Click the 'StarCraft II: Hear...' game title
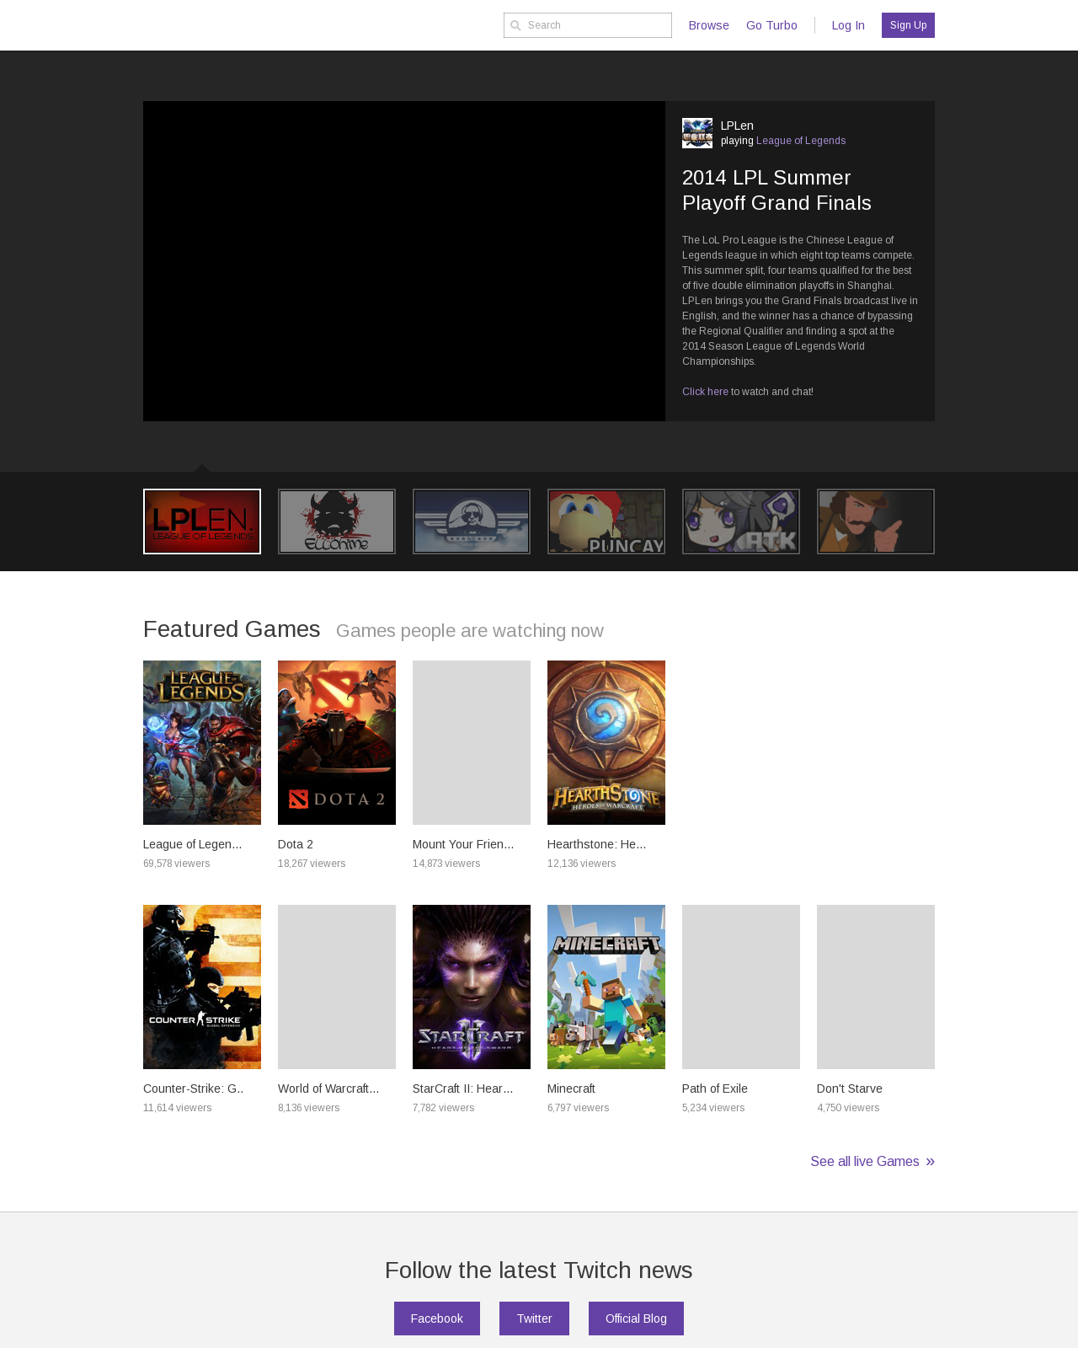The height and width of the screenshot is (1348, 1078). coord(462,1089)
